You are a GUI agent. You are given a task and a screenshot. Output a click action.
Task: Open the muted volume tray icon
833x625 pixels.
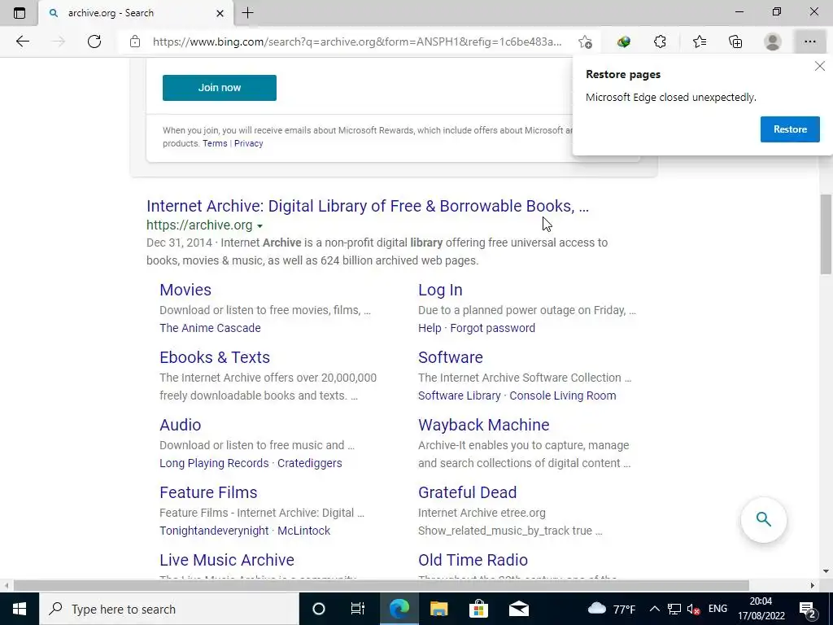tap(693, 609)
